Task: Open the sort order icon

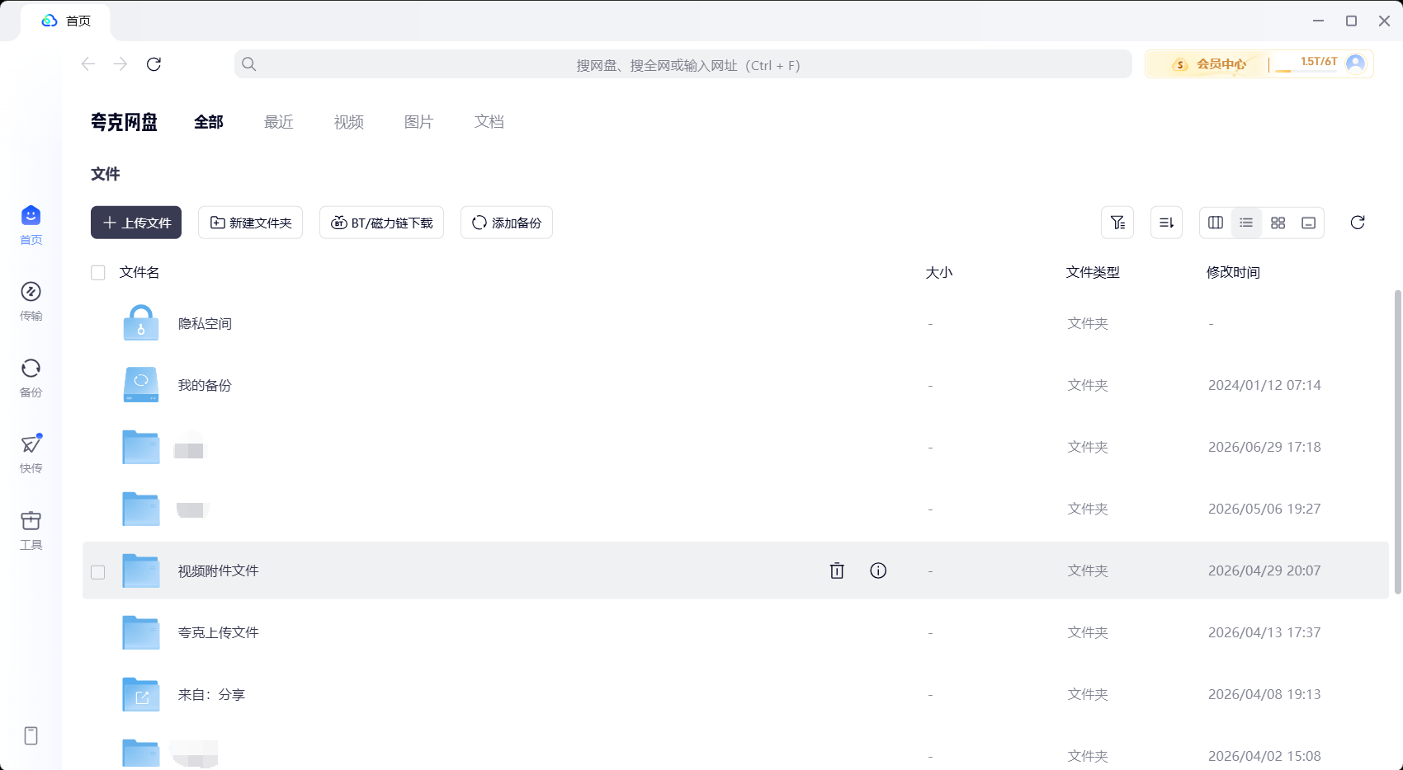Action: point(1166,223)
